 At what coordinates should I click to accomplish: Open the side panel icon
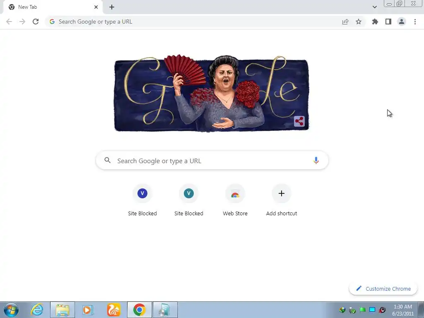[388, 22]
